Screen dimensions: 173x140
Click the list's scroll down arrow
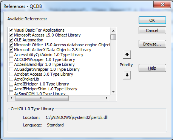point(113,92)
